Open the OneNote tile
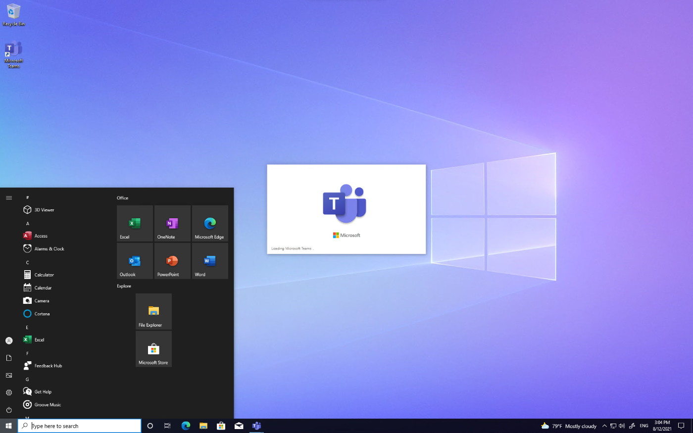This screenshot has height=433, width=693. click(x=172, y=224)
